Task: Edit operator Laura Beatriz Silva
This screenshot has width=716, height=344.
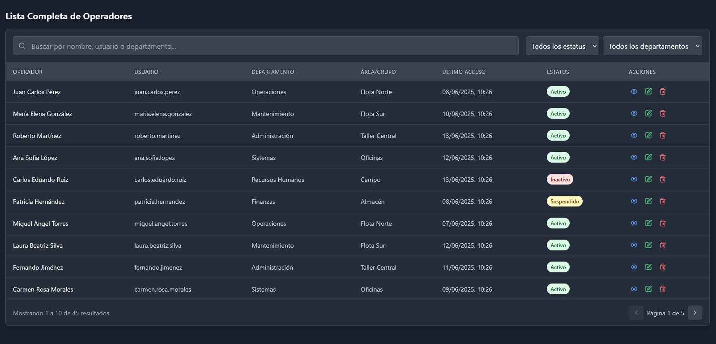Action: [648, 245]
